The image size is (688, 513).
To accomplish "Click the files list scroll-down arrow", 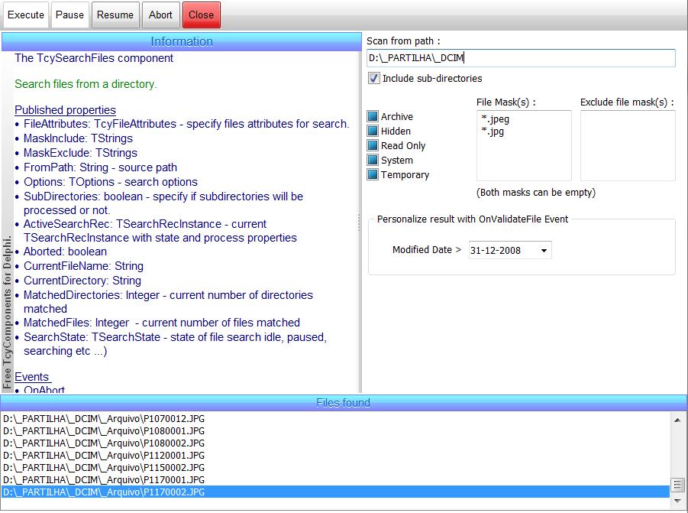I will [x=677, y=501].
